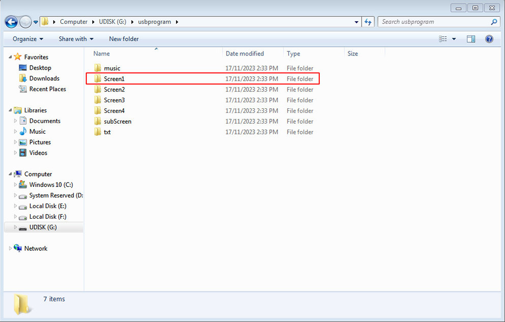Select the Screen3 folder icon

[97, 100]
